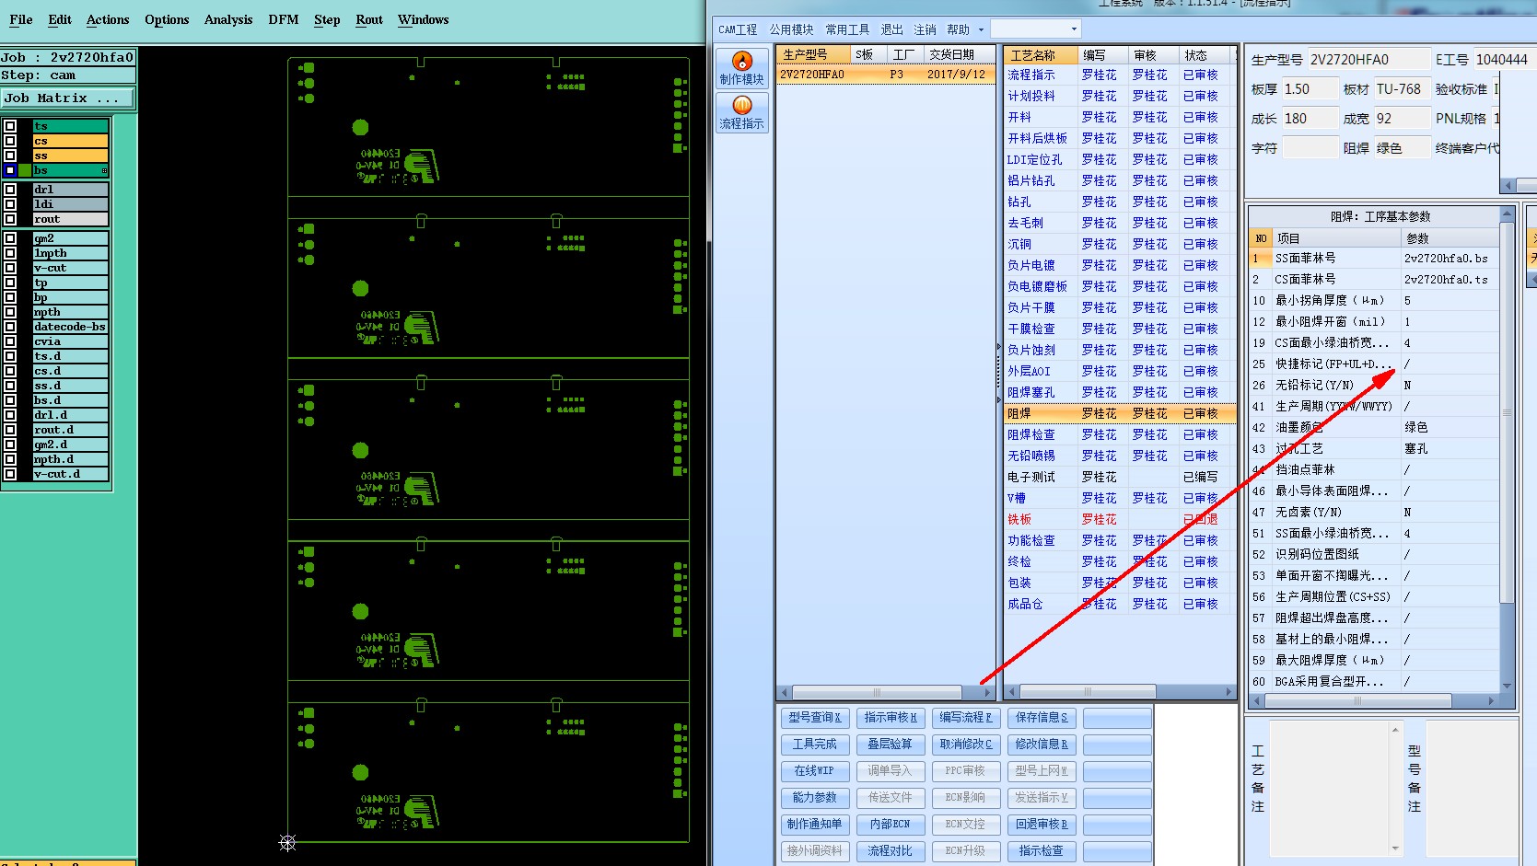Click the 修改信息R button
This screenshot has width=1537, height=866.
coord(1042,745)
